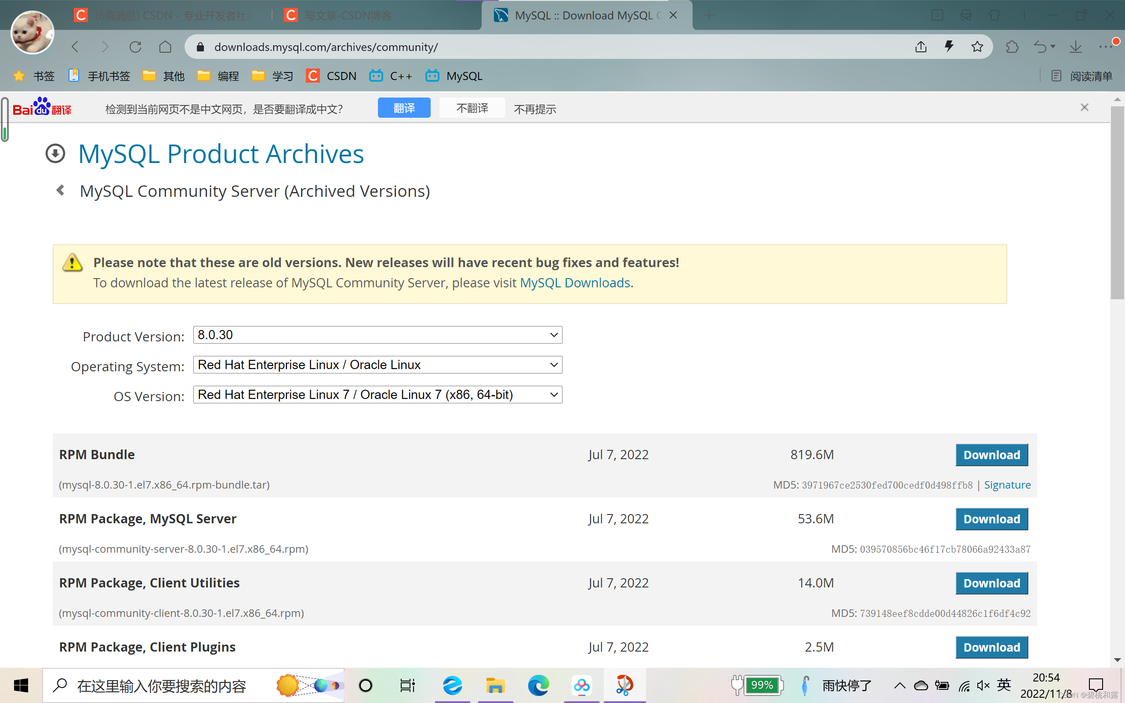This screenshot has width=1125, height=703.
Task: Click the scrollbar down arrow
Action: tap(1117, 660)
